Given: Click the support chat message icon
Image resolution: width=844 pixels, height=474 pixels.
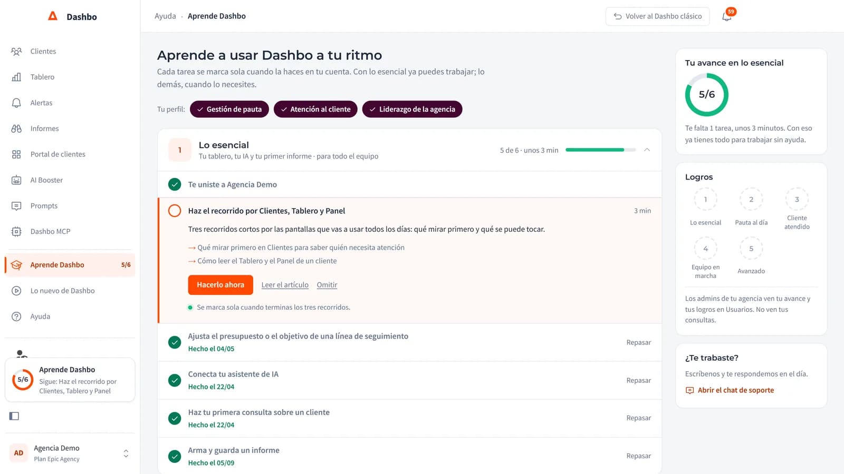Looking at the screenshot, I should [x=689, y=390].
